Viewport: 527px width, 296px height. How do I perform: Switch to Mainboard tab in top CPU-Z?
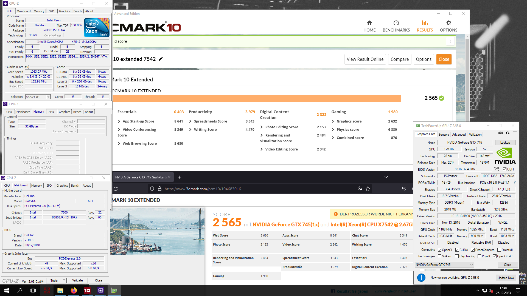(x=24, y=11)
